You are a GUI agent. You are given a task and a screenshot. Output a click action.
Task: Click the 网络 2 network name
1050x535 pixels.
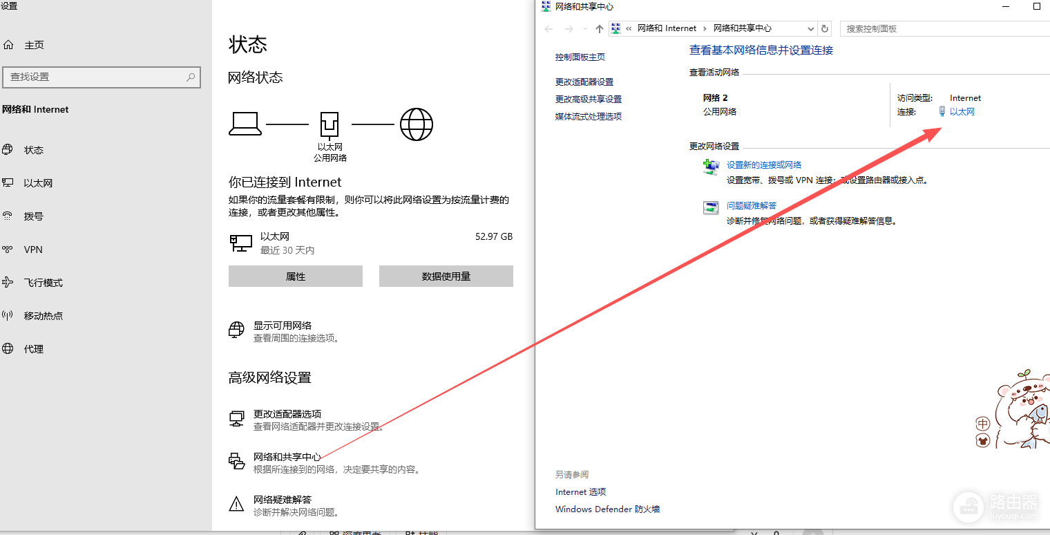715,98
